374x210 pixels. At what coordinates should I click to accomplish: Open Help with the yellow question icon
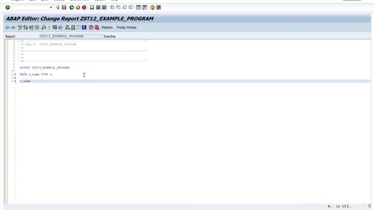153,8
